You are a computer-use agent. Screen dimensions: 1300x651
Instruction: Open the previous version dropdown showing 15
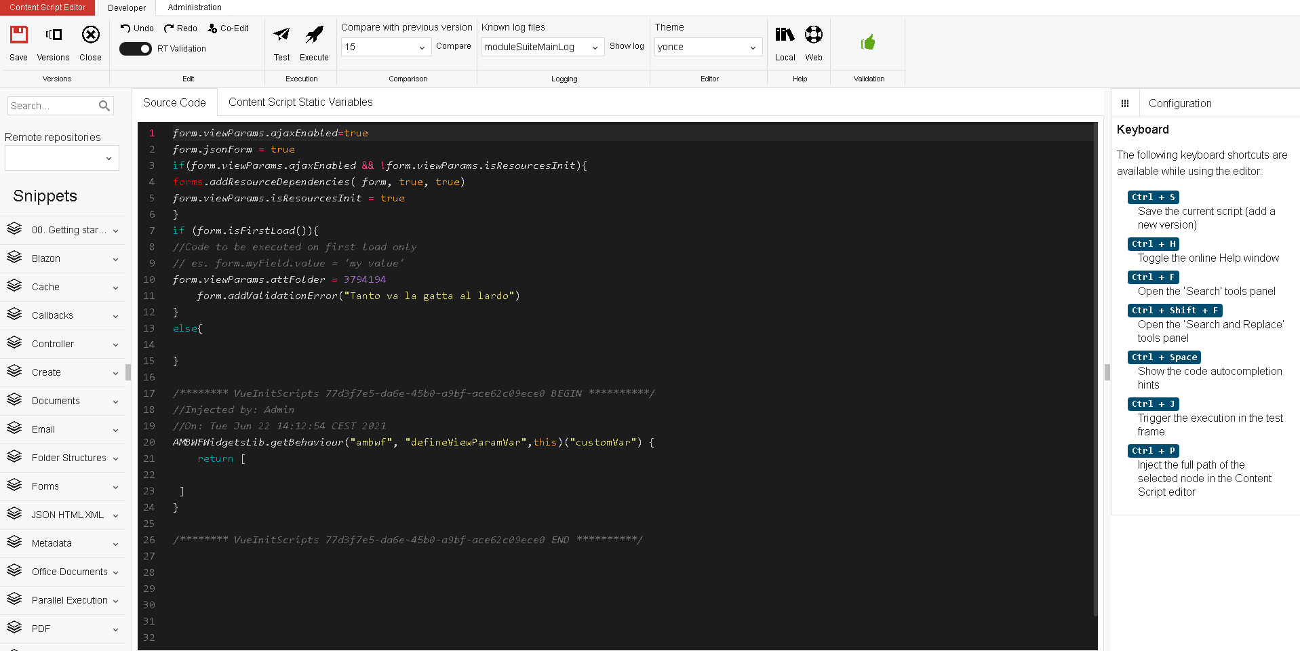point(385,47)
